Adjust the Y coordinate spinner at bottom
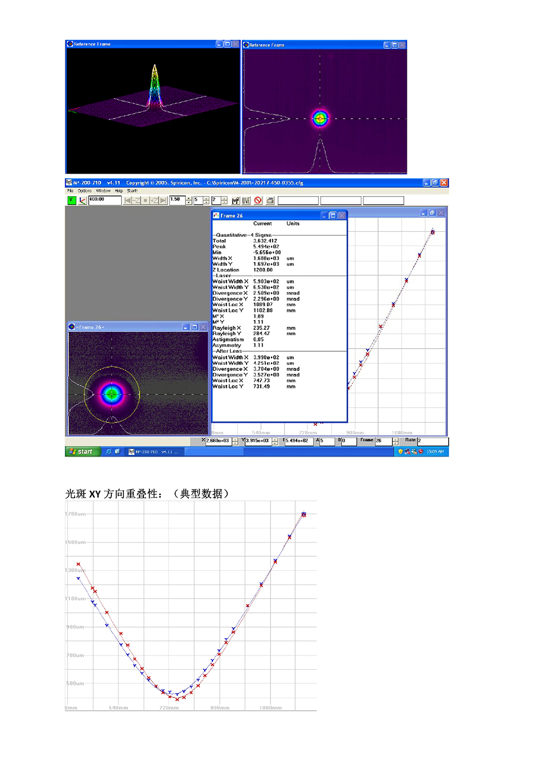The width and height of the screenshot is (536, 758). tap(275, 442)
